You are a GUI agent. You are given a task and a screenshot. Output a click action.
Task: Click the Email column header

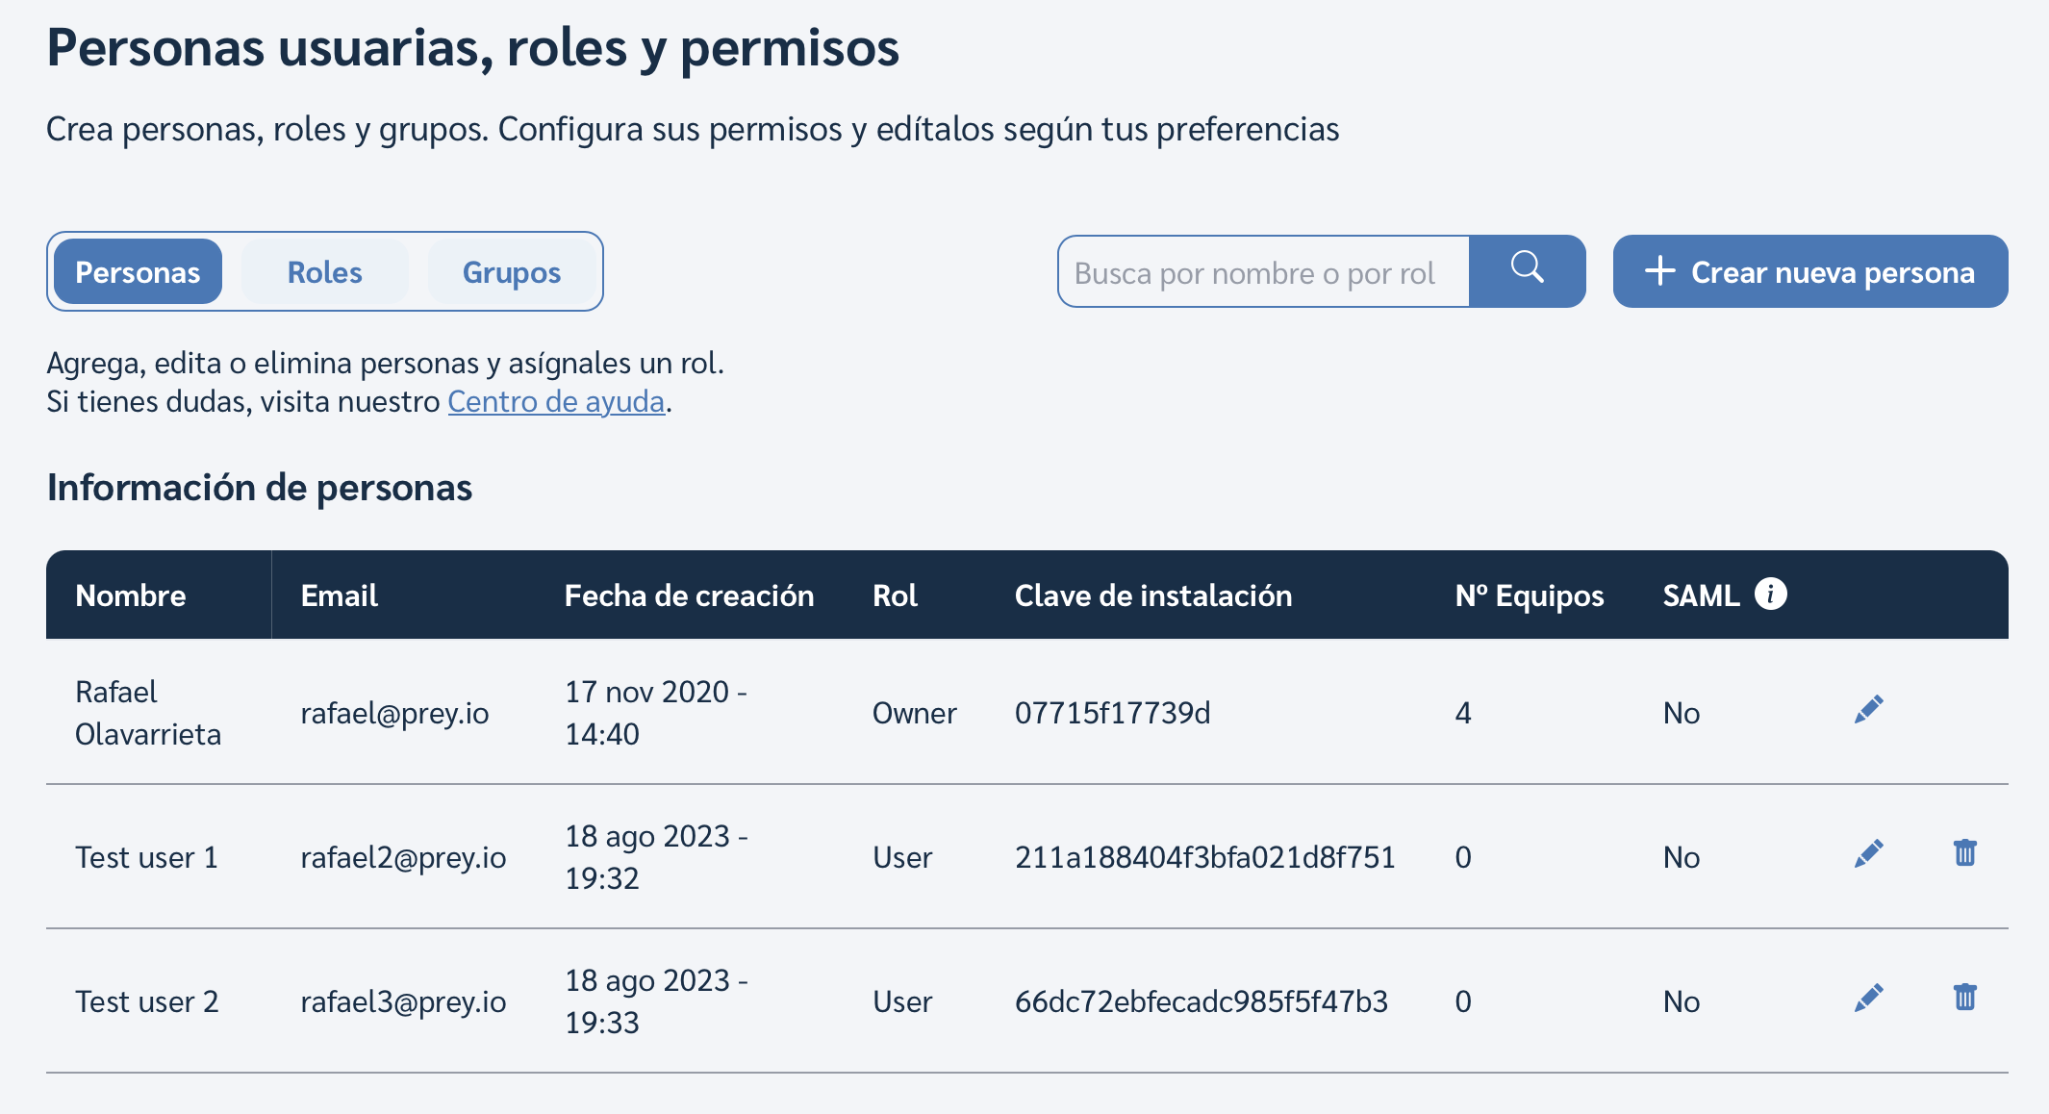tap(339, 595)
